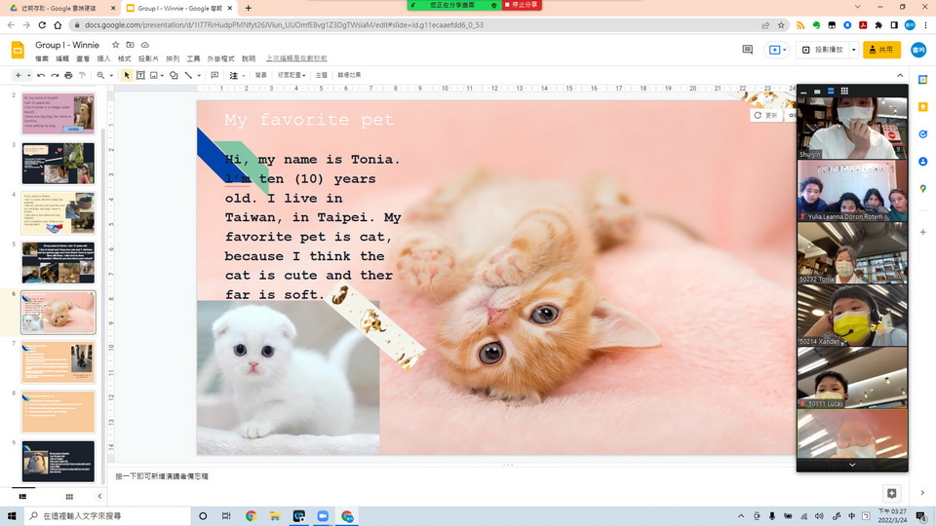Viewport: 936px width, 526px height.
Task: Click the yellow 共用 share button
Action: [881, 50]
